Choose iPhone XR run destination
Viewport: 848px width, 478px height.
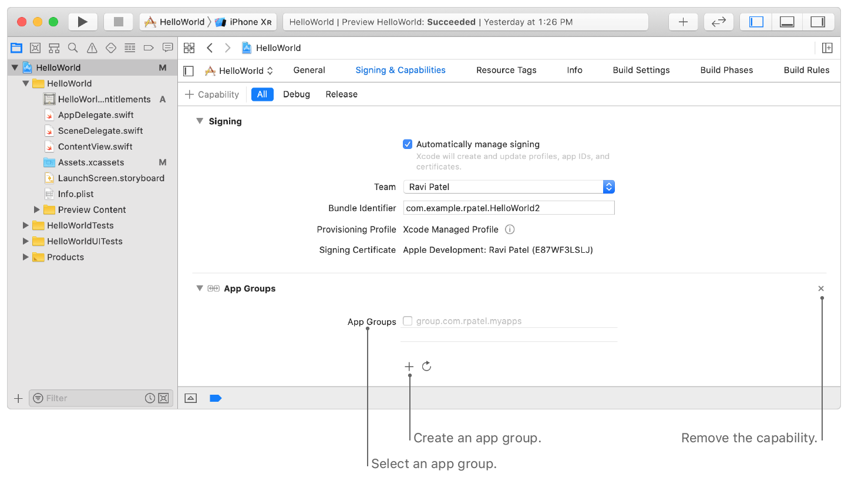[x=243, y=22]
